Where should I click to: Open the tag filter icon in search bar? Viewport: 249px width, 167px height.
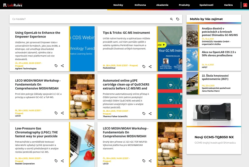tap(178, 19)
